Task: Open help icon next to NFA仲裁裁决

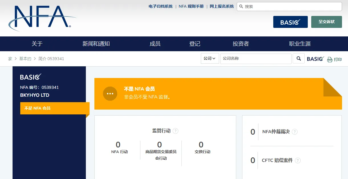Action: (x=295, y=132)
